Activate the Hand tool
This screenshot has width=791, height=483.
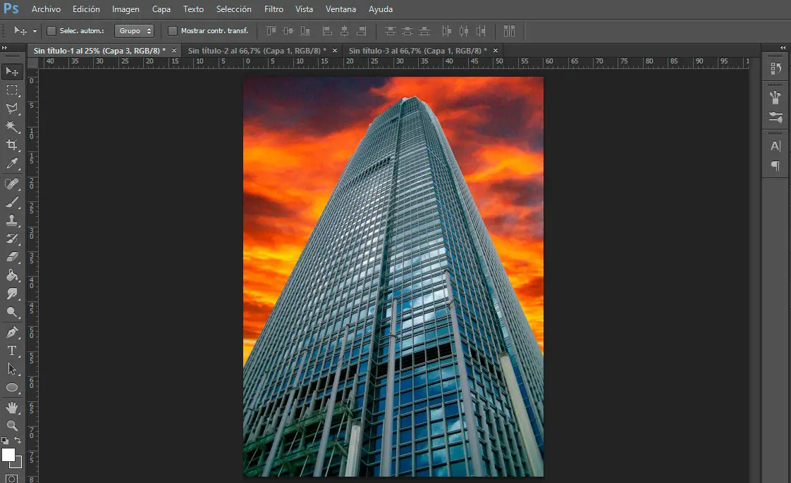[12, 408]
